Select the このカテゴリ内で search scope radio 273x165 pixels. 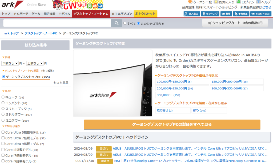[139, 23]
